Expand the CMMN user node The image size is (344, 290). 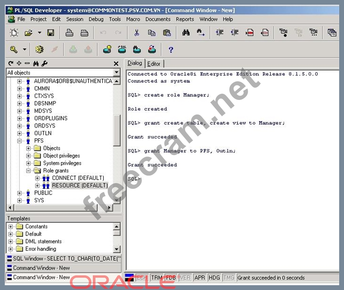coord(19,89)
